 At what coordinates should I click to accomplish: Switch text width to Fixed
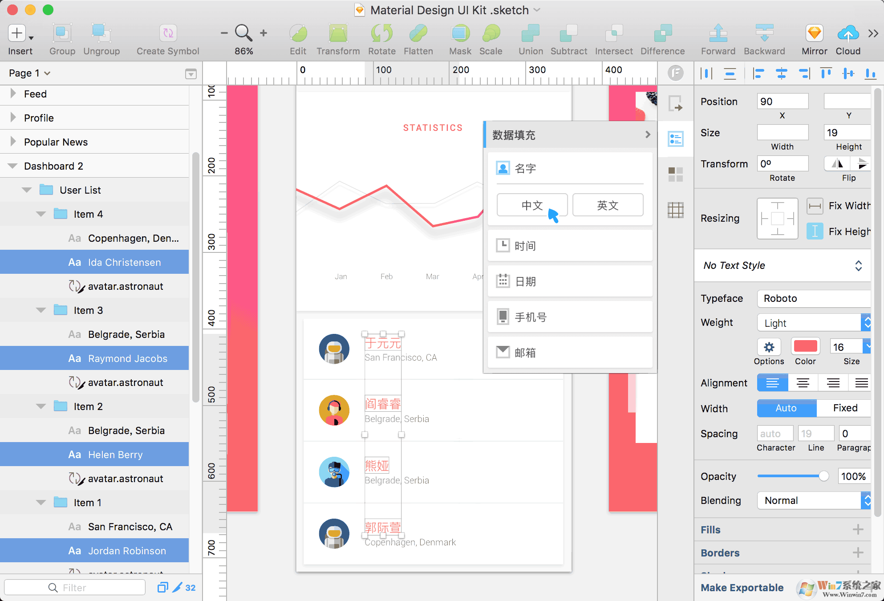tap(844, 408)
